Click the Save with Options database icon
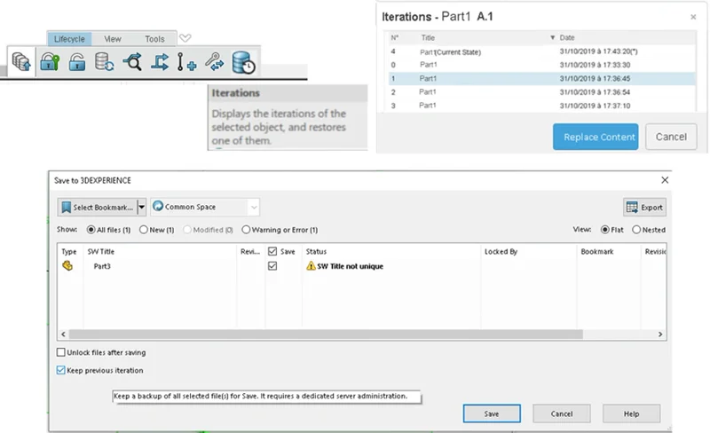710x433 pixels. [x=21, y=63]
